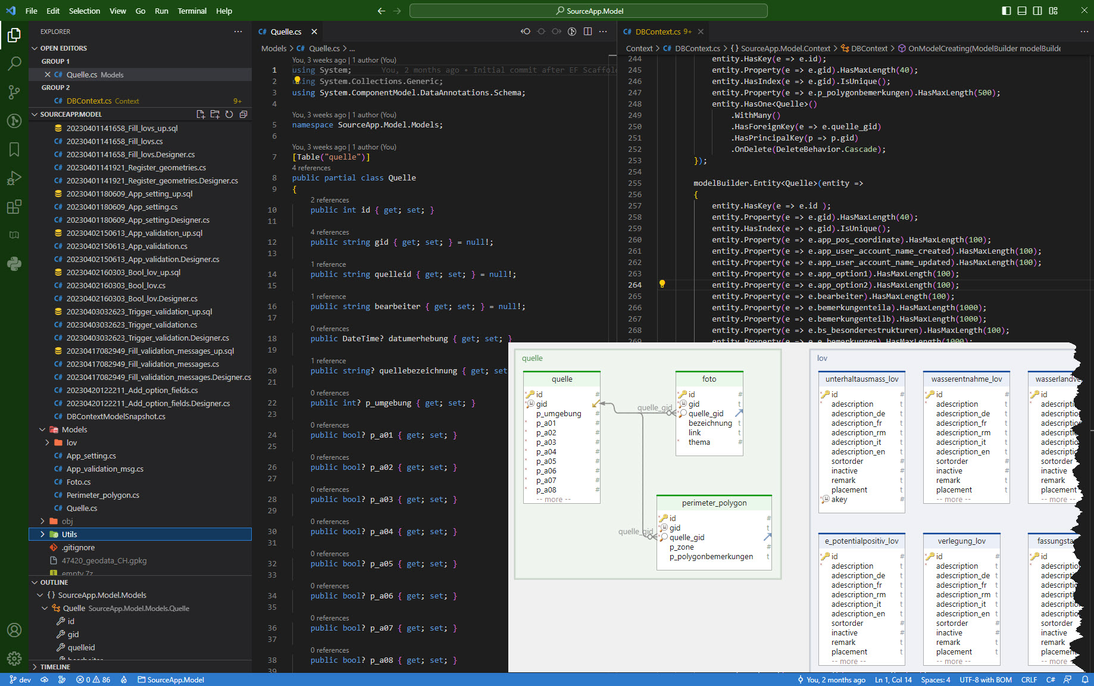Toggle the Primary Side Bar layout button
1094x686 pixels.
[1007, 11]
